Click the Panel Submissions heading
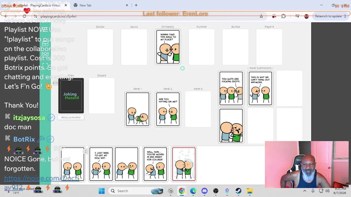This screenshot has height=197, width=351. (x=261, y=68)
